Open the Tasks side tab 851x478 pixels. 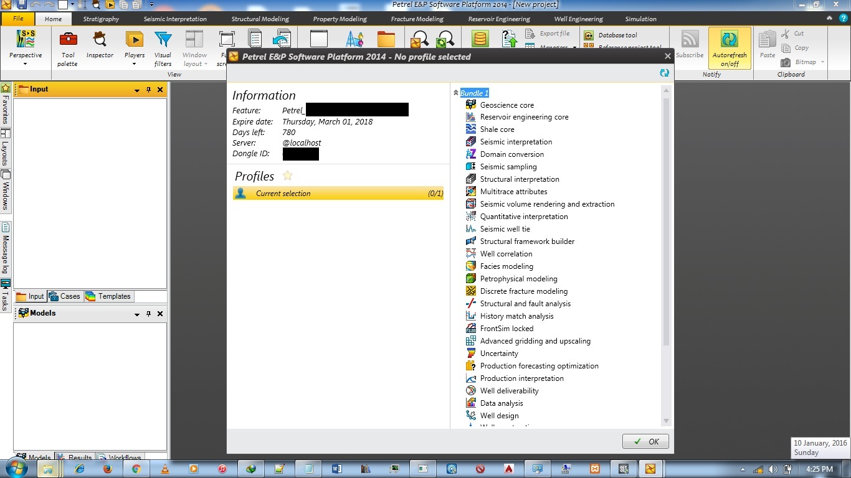5,295
